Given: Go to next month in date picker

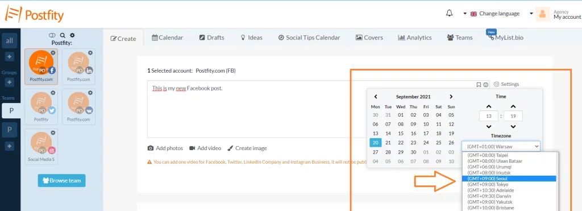Looking at the screenshot, I should (x=451, y=97).
